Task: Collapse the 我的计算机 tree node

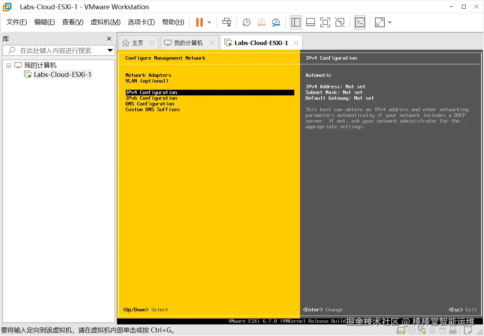Action: tap(9, 65)
